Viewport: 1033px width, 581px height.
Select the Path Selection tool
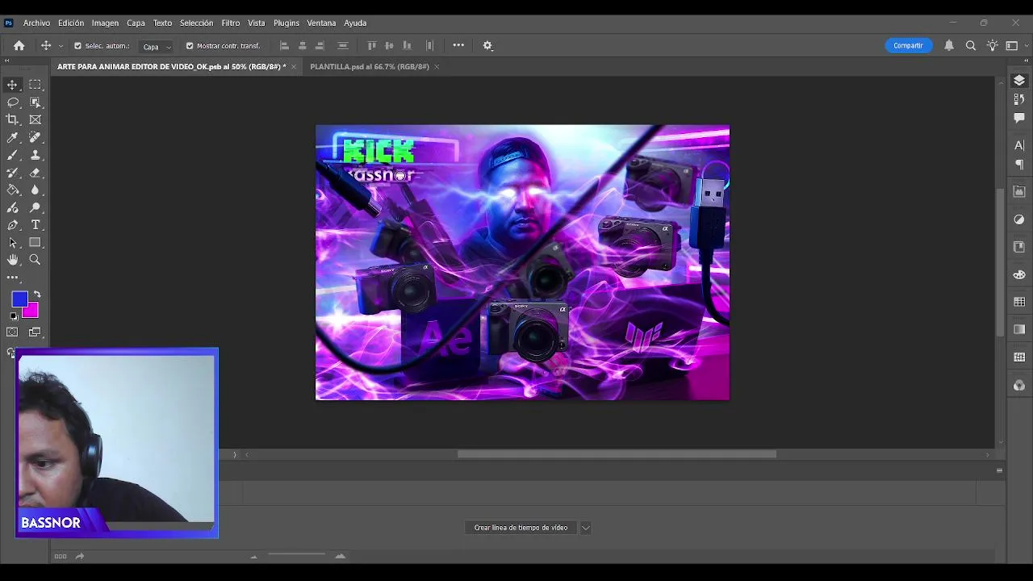13,242
